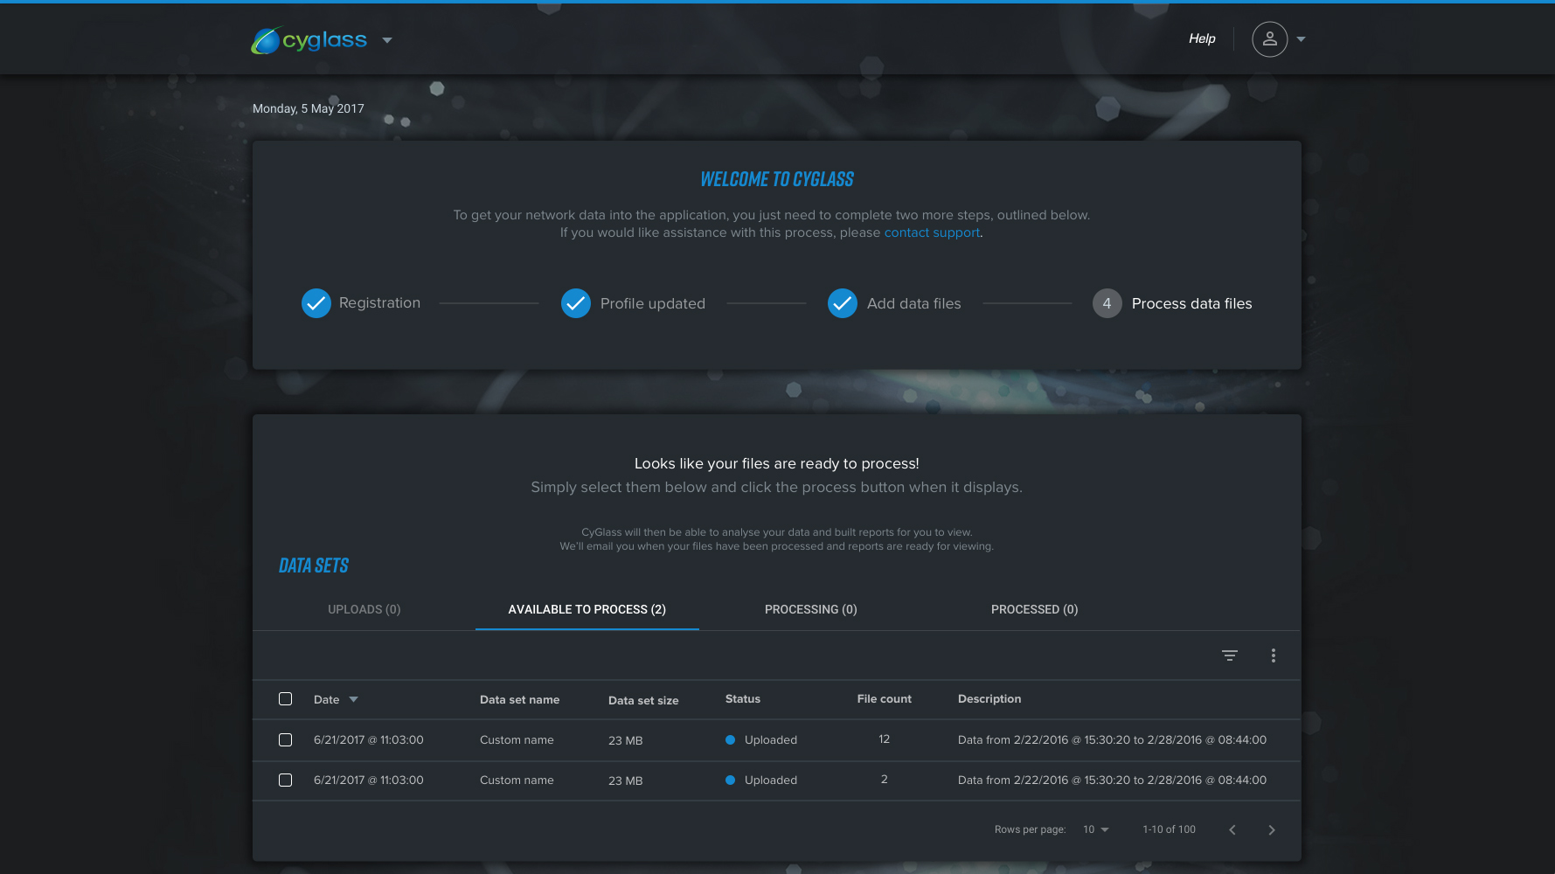
Task: Click the CyGlass logo
Action: (309, 40)
